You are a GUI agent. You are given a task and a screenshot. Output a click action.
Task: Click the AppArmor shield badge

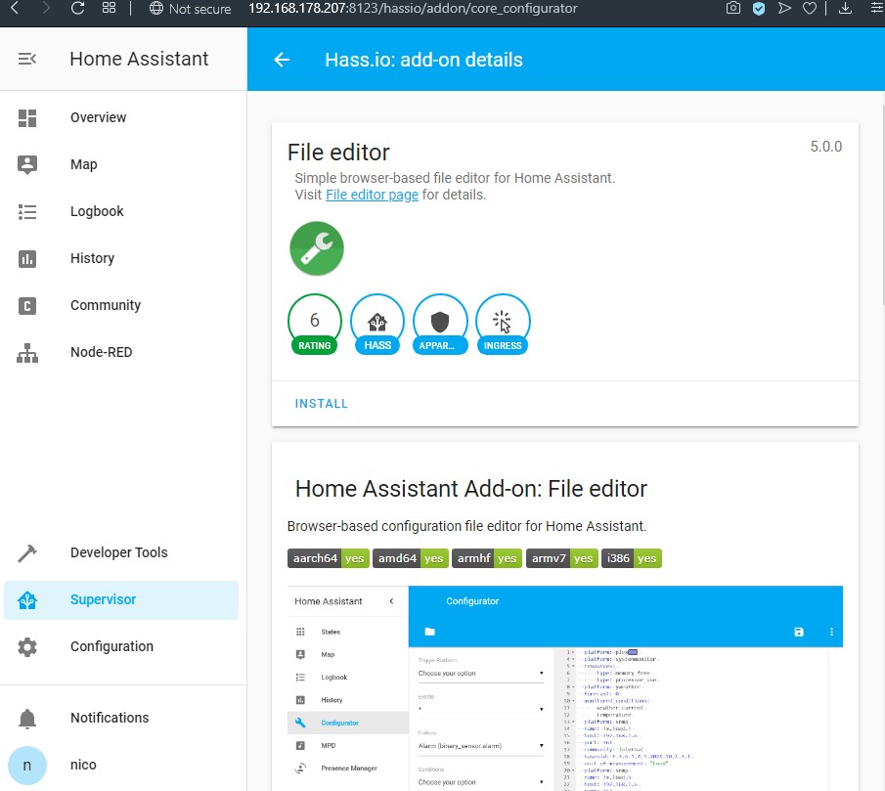(x=440, y=323)
